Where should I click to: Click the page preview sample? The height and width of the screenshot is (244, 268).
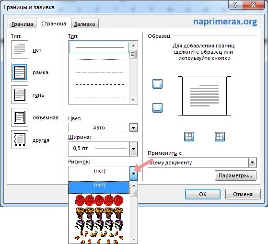click(x=204, y=96)
